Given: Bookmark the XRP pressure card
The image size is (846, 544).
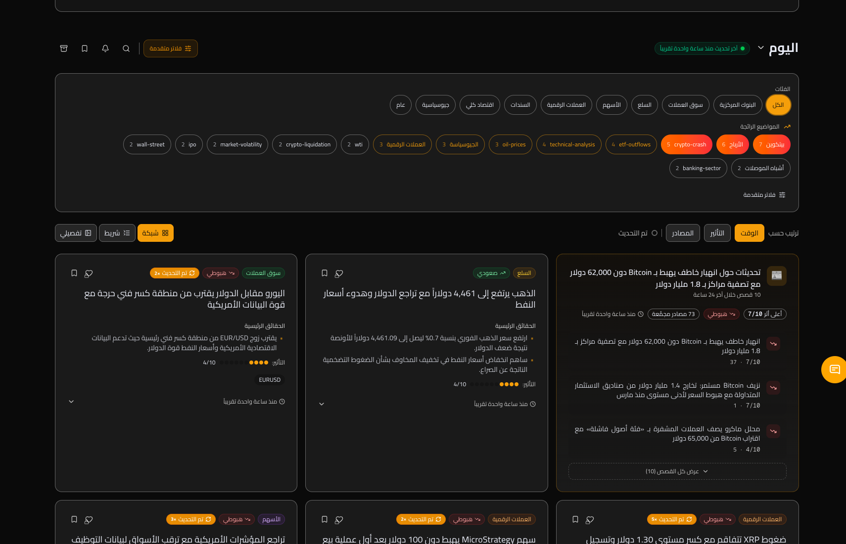Looking at the screenshot, I should click(x=575, y=519).
